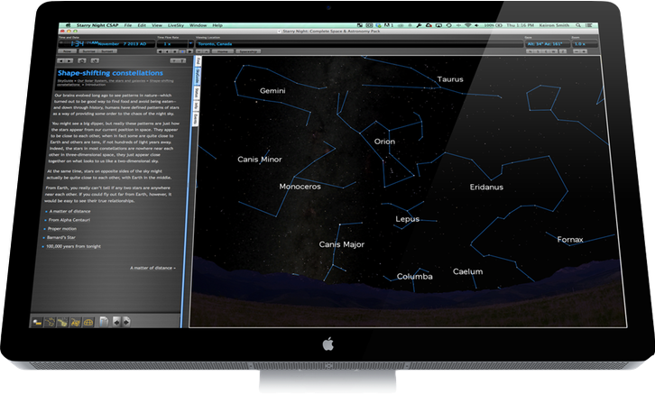The image size is (655, 403).
Task: Open the 'From Alpha Centauri' link
Action: click(x=69, y=220)
